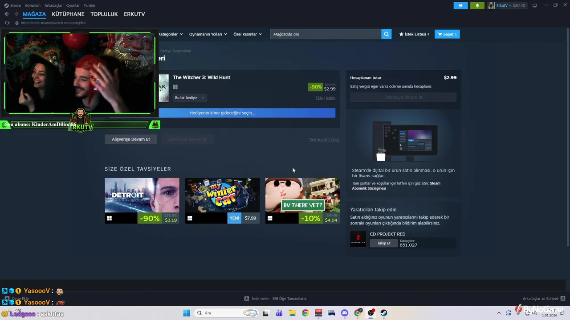The width and height of the screenshot is (570, 320).
Task: Open the ERKUTV profile tab
Action: point(134,14)
